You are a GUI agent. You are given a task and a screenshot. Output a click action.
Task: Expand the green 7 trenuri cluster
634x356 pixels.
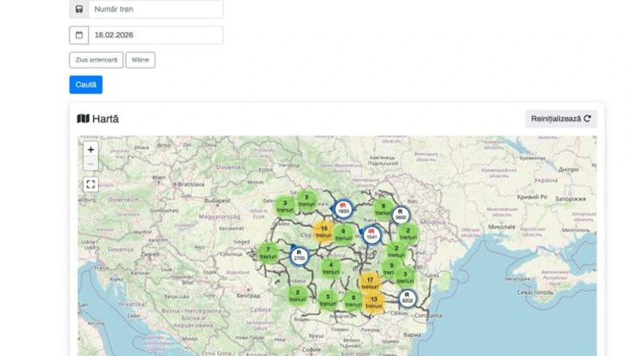click(x=268, y=253)
